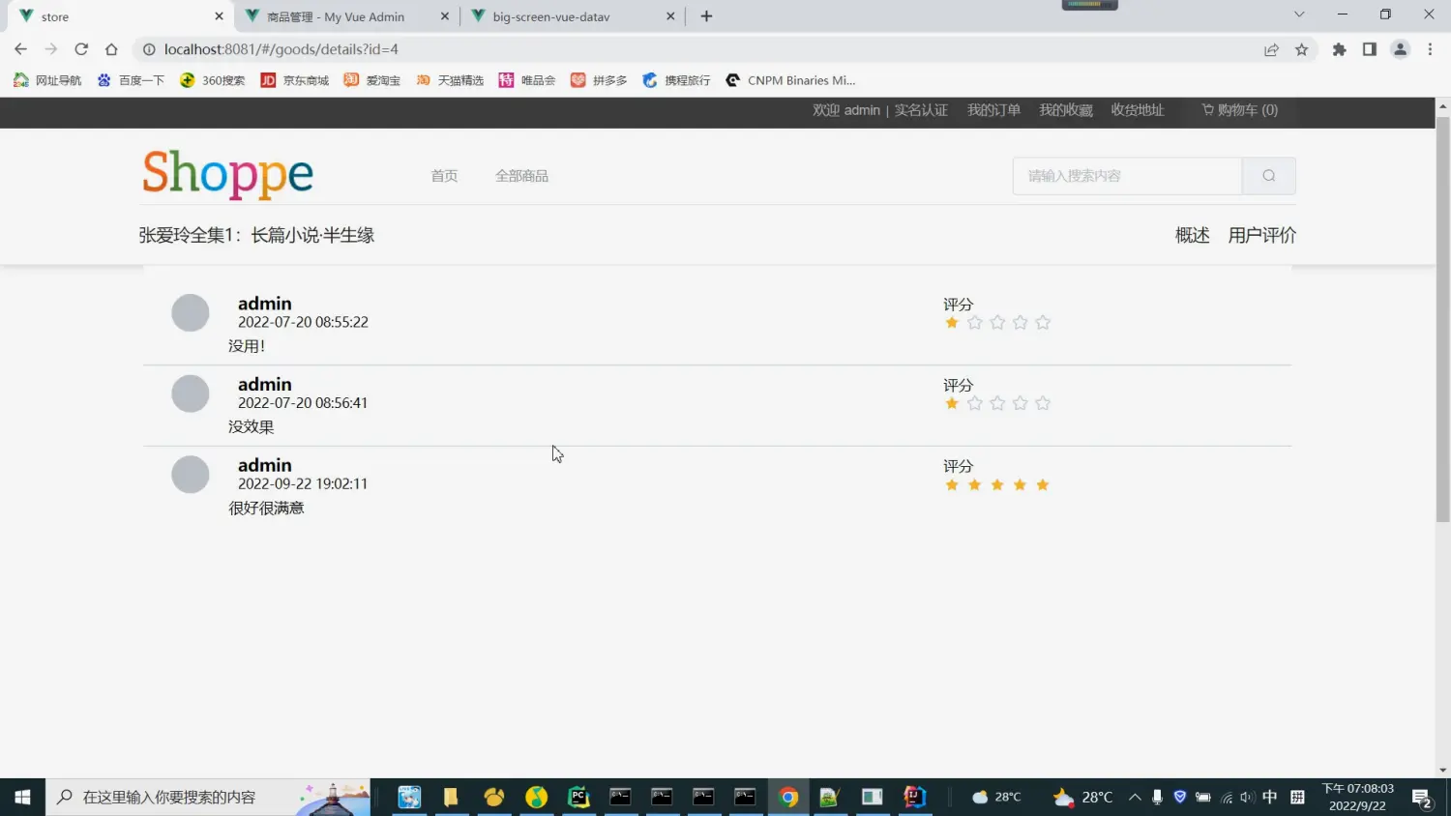Screen dimensions: 1451x816
Task: Reload the page with the refresh icon
Action: tap(81, 49)
